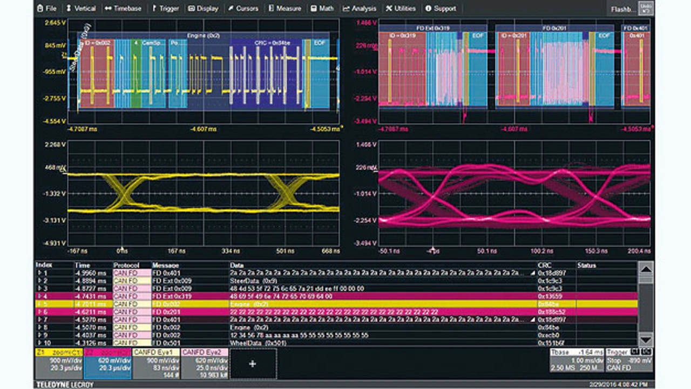Click the Undo icon in top-right corner
Viewport: 691px width, 389px height.
click(x=645, y=8)
